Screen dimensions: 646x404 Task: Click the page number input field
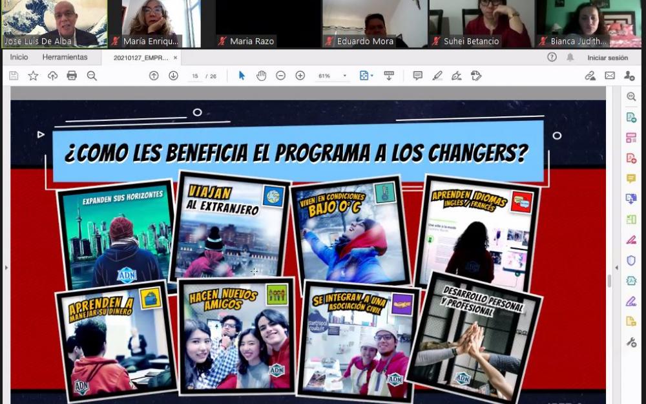[195, 76]
